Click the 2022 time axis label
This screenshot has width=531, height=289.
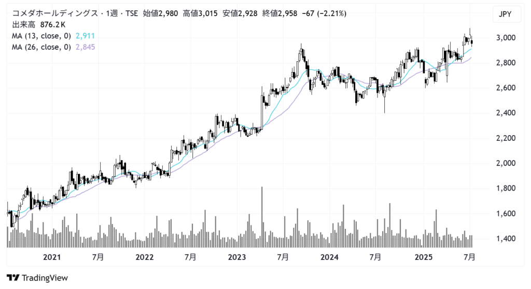tap(145, 257)
